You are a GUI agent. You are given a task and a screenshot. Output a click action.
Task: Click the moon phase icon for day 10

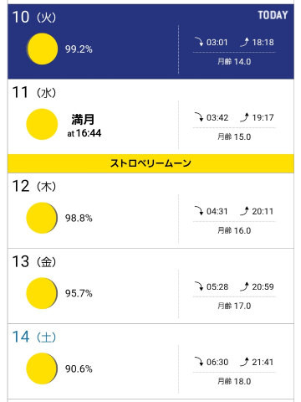click(x=42, y=49)
